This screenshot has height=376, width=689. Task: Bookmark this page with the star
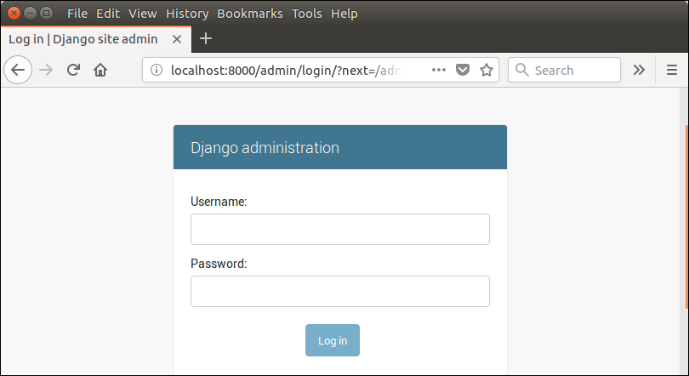[487, 71]
